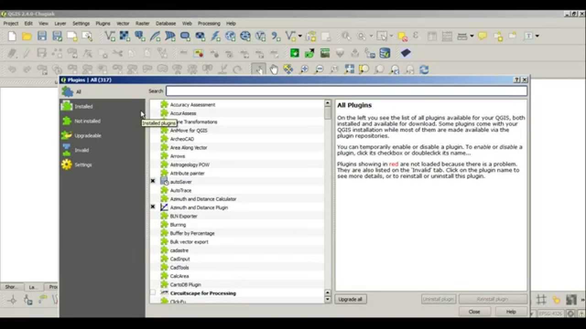Viewport: 586px width, 329px height.
Task: Click the Add SpatiaLite Layer feather icon
Action: (155, 36)
